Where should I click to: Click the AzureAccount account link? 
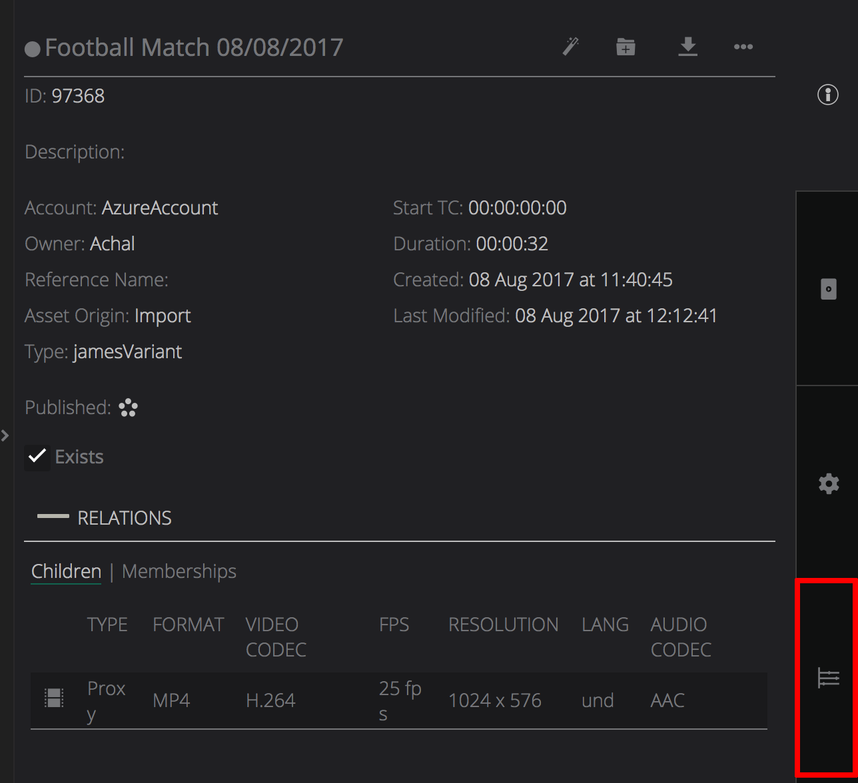(x=160, y=208)
